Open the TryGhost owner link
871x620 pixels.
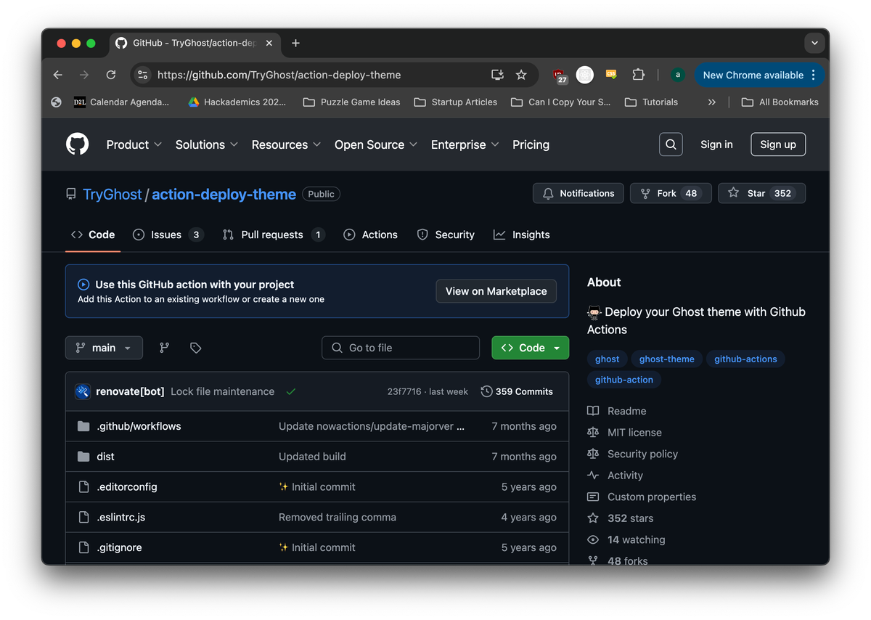pyautogui.click(x=113, y=194)
